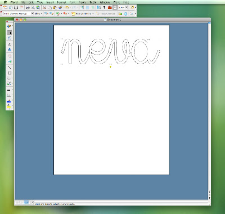The image size is (225, 214).
Task: Open the Insert menu
Action: click(x=50, y=2)
